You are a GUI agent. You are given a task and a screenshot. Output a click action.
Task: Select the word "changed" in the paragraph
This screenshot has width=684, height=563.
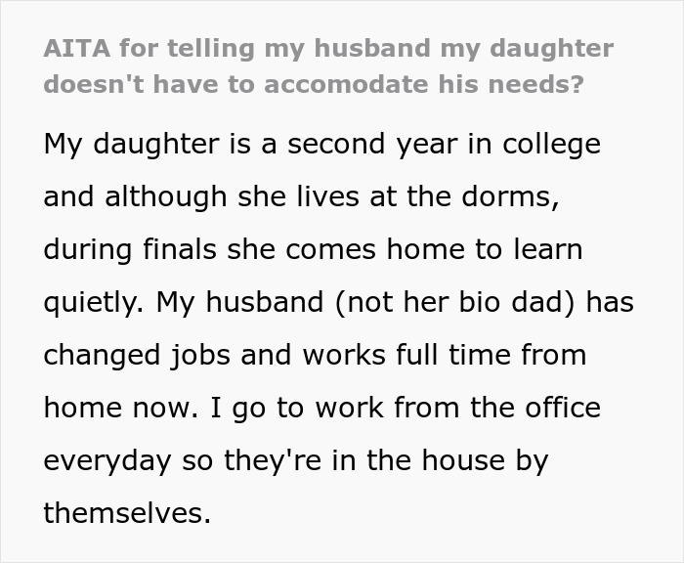103,355
